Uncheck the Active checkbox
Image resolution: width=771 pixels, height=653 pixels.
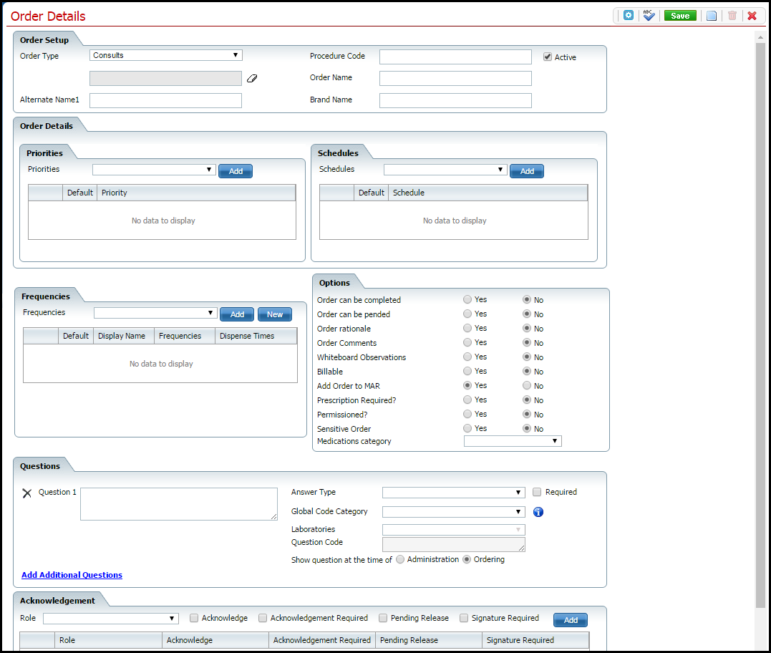(x=547, y=57)
